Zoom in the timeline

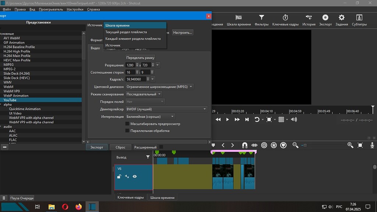click(350, 145)
